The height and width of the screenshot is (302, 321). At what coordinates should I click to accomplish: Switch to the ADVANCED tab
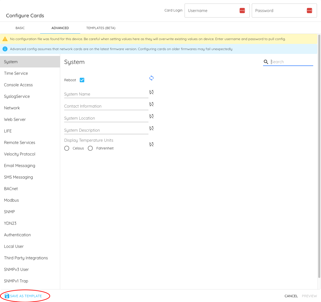[60, 28]
